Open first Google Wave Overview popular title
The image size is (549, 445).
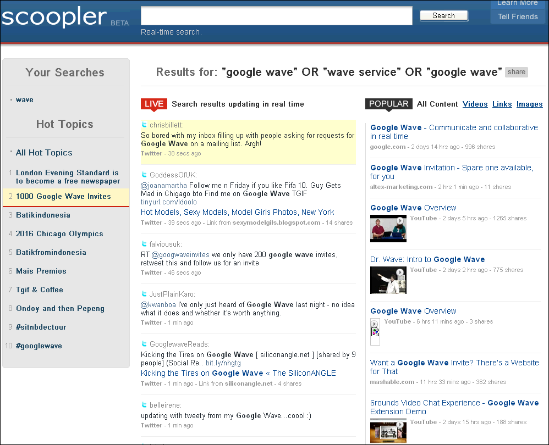(413, 208)
